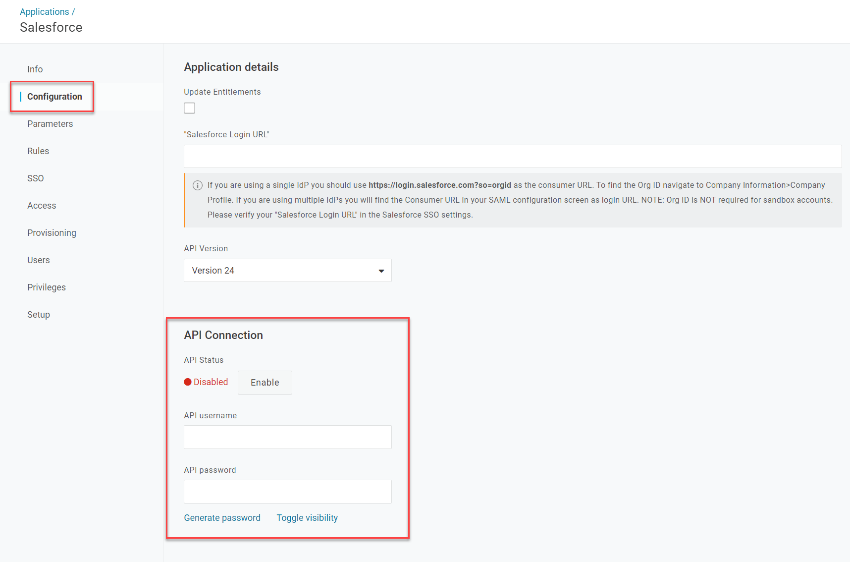Select the Configuration sidebar tab
This screenshot has width=850, height=562.
(x=54, y=97)
